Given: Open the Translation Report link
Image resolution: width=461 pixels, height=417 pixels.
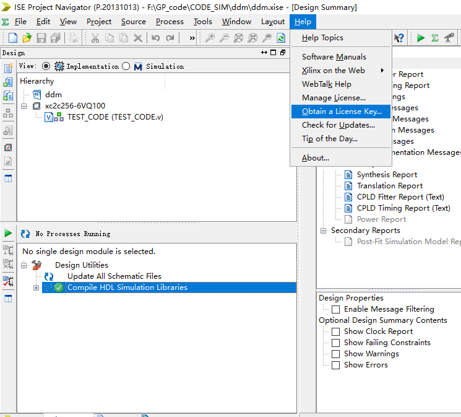Looking at the screenshot, I should pos(390,186).
